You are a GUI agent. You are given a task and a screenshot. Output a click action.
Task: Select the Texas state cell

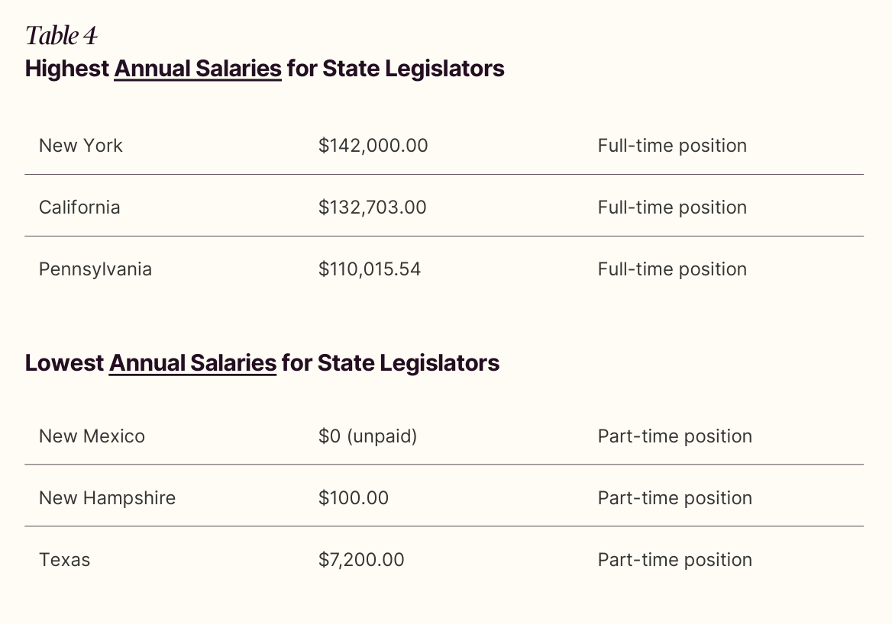click(x=64, y=560)
